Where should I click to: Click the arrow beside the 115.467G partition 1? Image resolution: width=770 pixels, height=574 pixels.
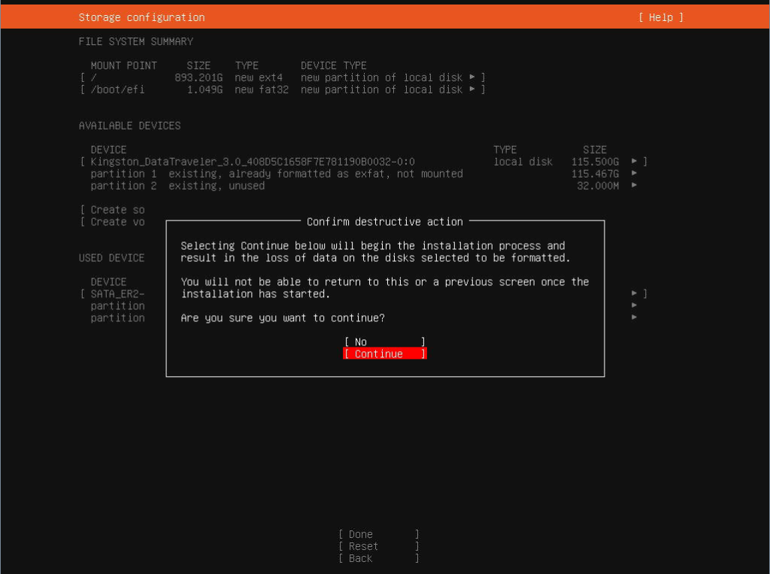(x=635, y=174)
